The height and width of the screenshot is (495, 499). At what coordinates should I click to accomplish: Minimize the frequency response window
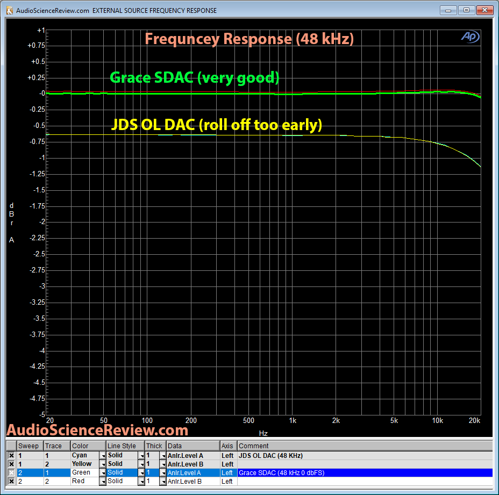pos(448,10)
